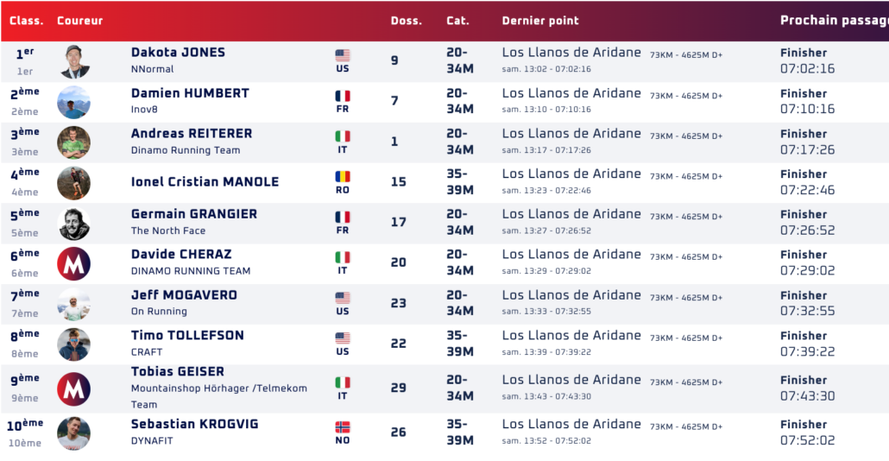Open Germain GRANGIER's runner page
The height and width of the screenshot is (461, 889).
coord(194,214)
